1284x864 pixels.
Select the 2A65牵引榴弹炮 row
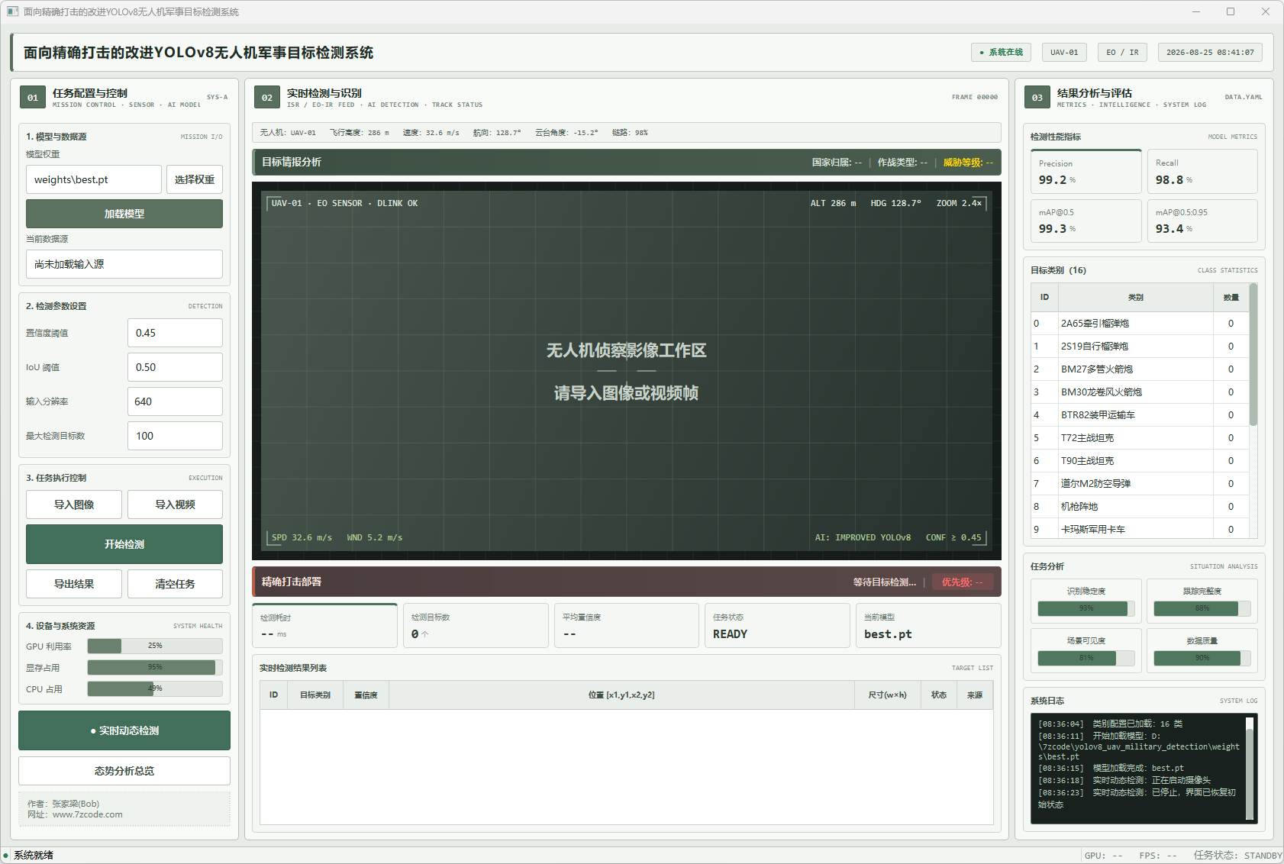[x=1140, y=324]
